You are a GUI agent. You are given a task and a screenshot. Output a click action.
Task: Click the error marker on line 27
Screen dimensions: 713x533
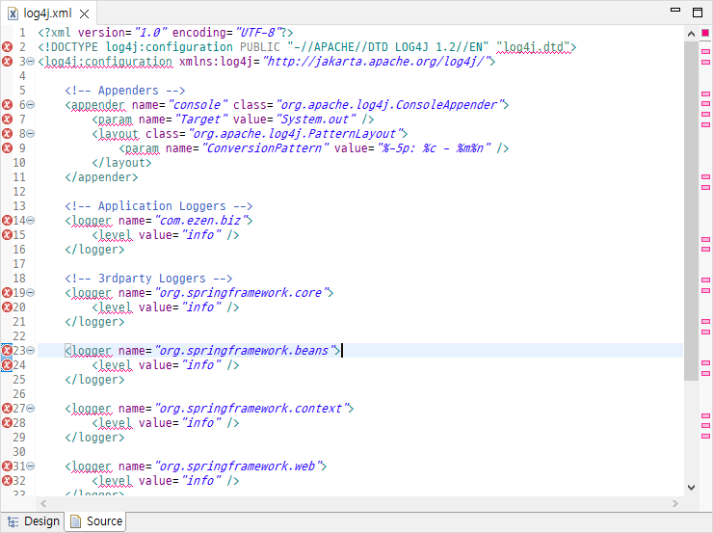pos(8,409)
